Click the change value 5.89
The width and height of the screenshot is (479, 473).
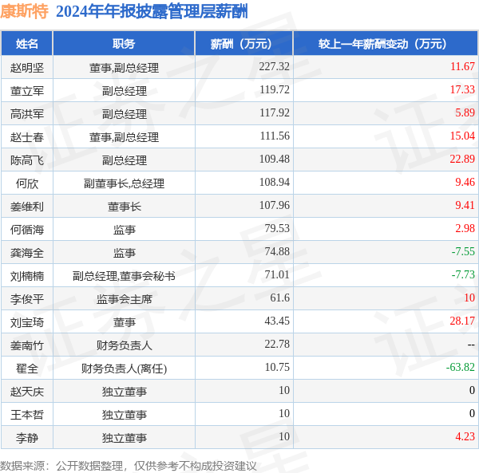(465, 112)
